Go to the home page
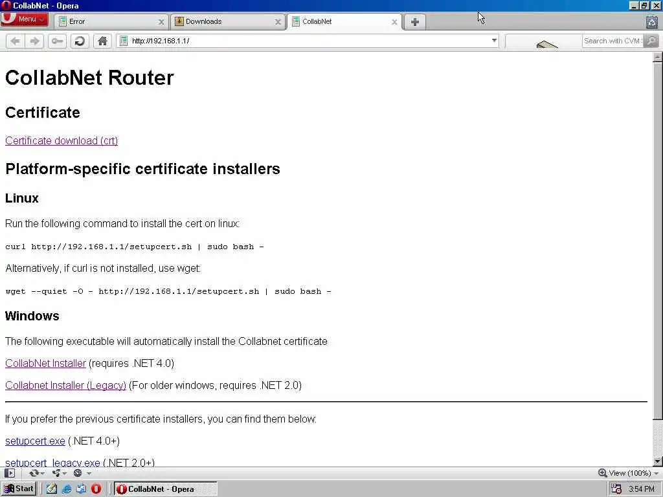The image size is (663, 497). pos(102,41)
